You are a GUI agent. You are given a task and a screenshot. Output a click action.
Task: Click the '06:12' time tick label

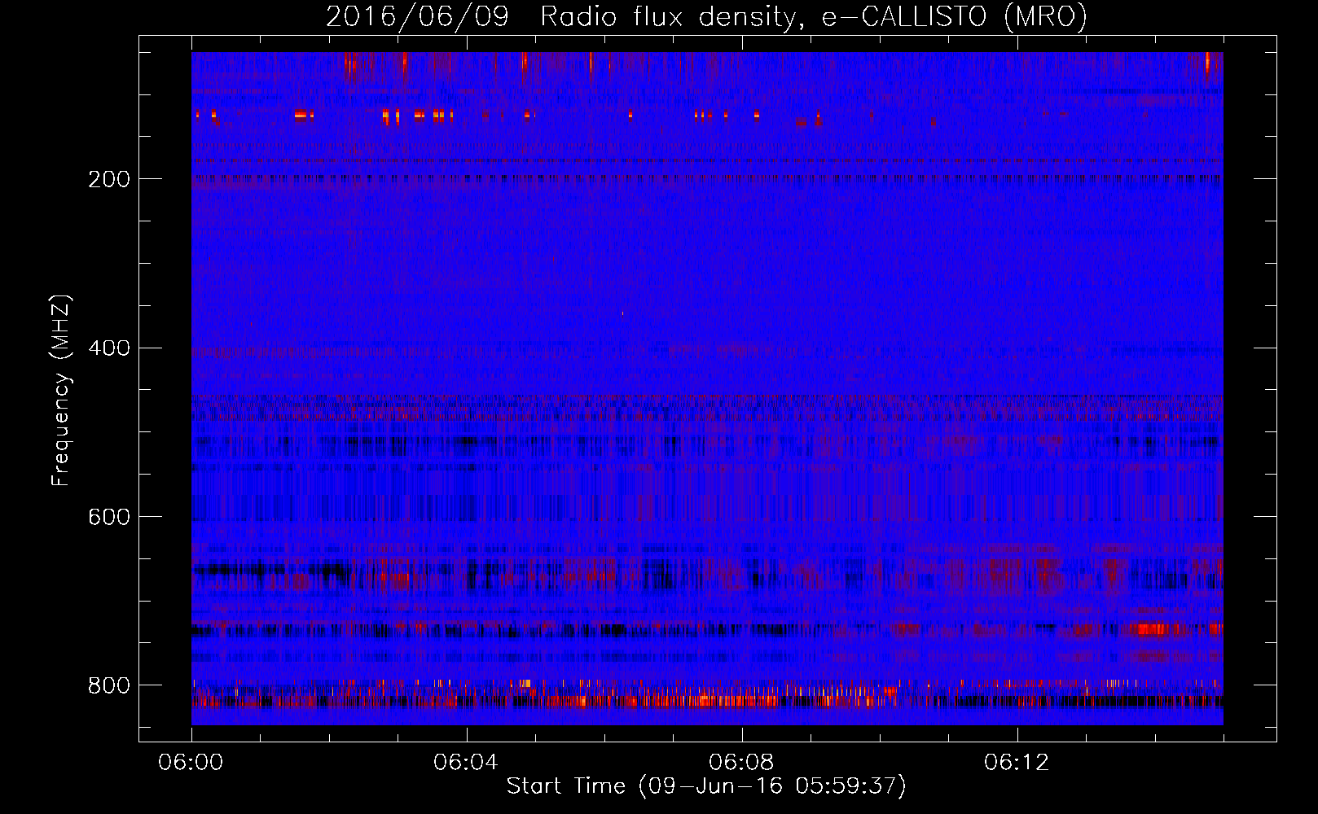tap(1017, 763)
